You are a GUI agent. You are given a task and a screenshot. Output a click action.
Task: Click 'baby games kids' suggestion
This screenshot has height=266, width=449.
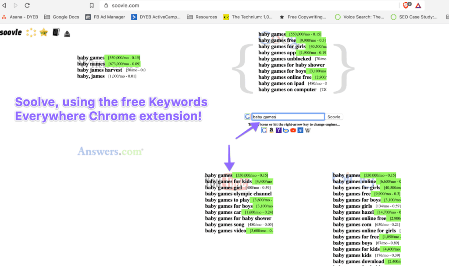click(x=352, y=255)
